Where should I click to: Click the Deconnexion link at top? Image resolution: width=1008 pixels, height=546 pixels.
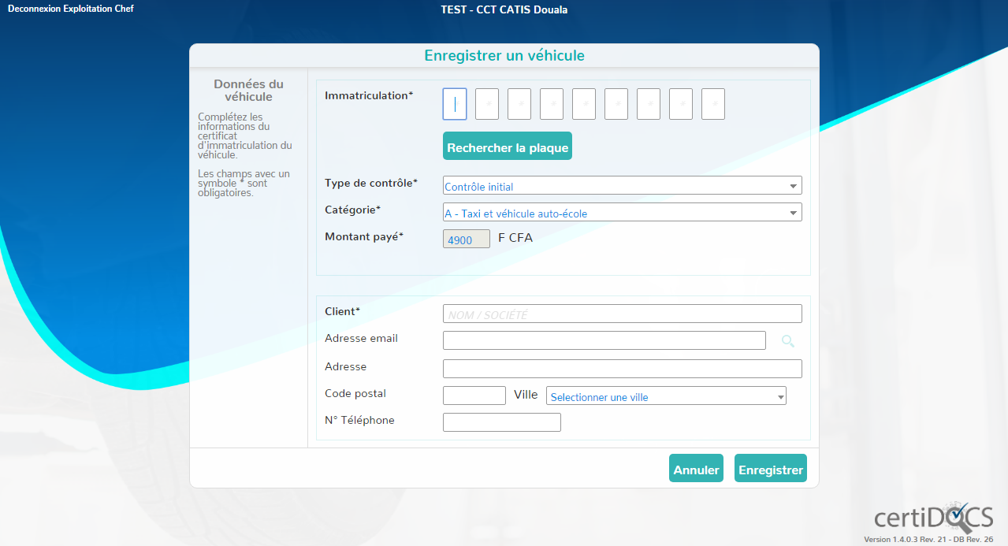point(34,9)
